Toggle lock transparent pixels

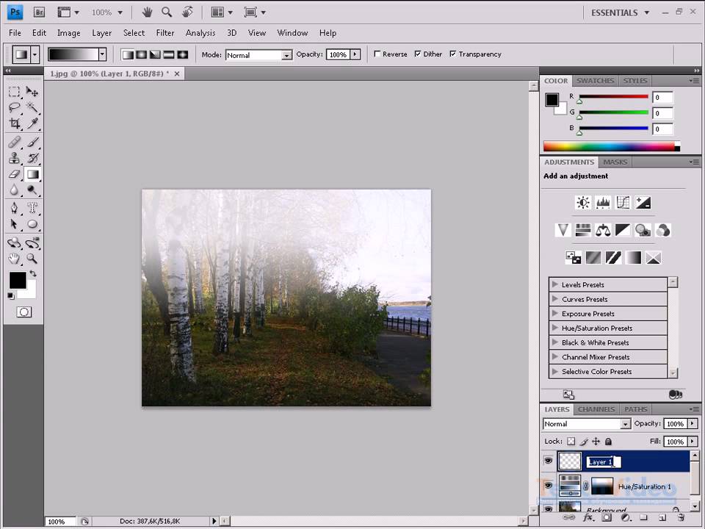[x=571, y=442]
